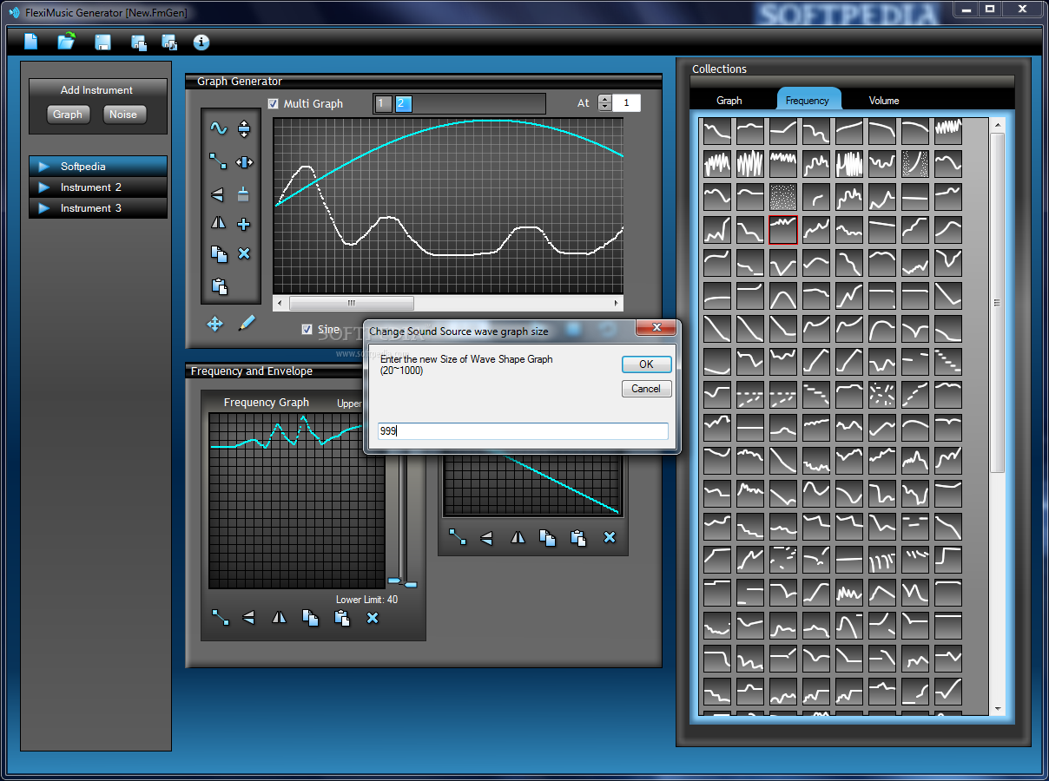Click the graph horizontal scrollbar thumb

tap(352, 303)
